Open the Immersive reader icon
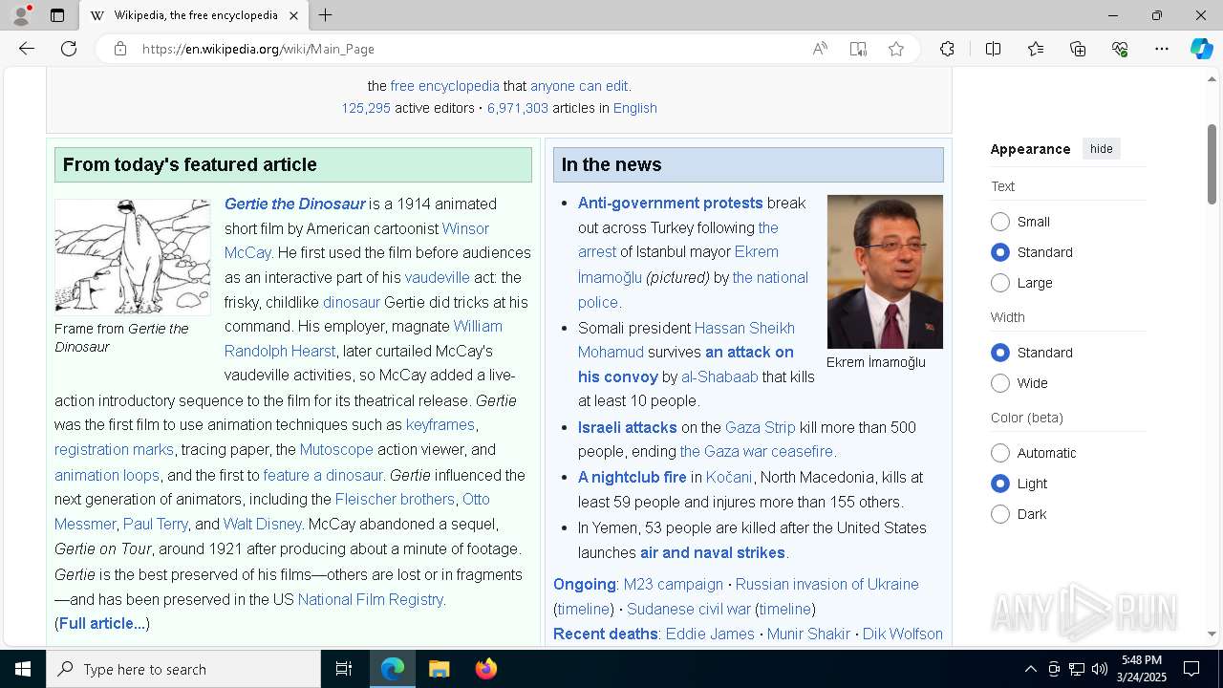Screen dimensions: 1223x688 tap(858, 49)
